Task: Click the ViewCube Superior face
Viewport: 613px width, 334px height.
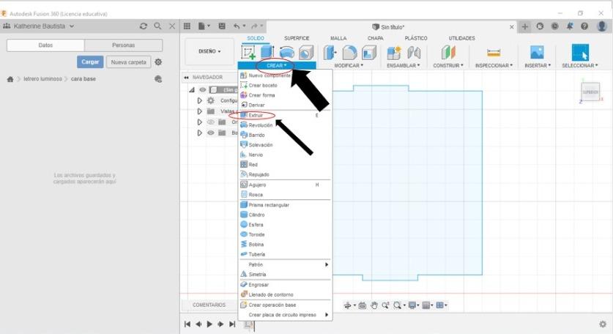Action: 591,92
